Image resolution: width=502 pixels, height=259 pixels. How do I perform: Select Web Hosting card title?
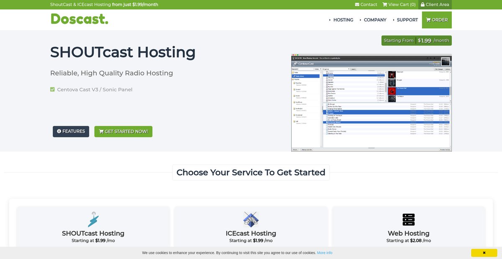[x=409, y=233]
